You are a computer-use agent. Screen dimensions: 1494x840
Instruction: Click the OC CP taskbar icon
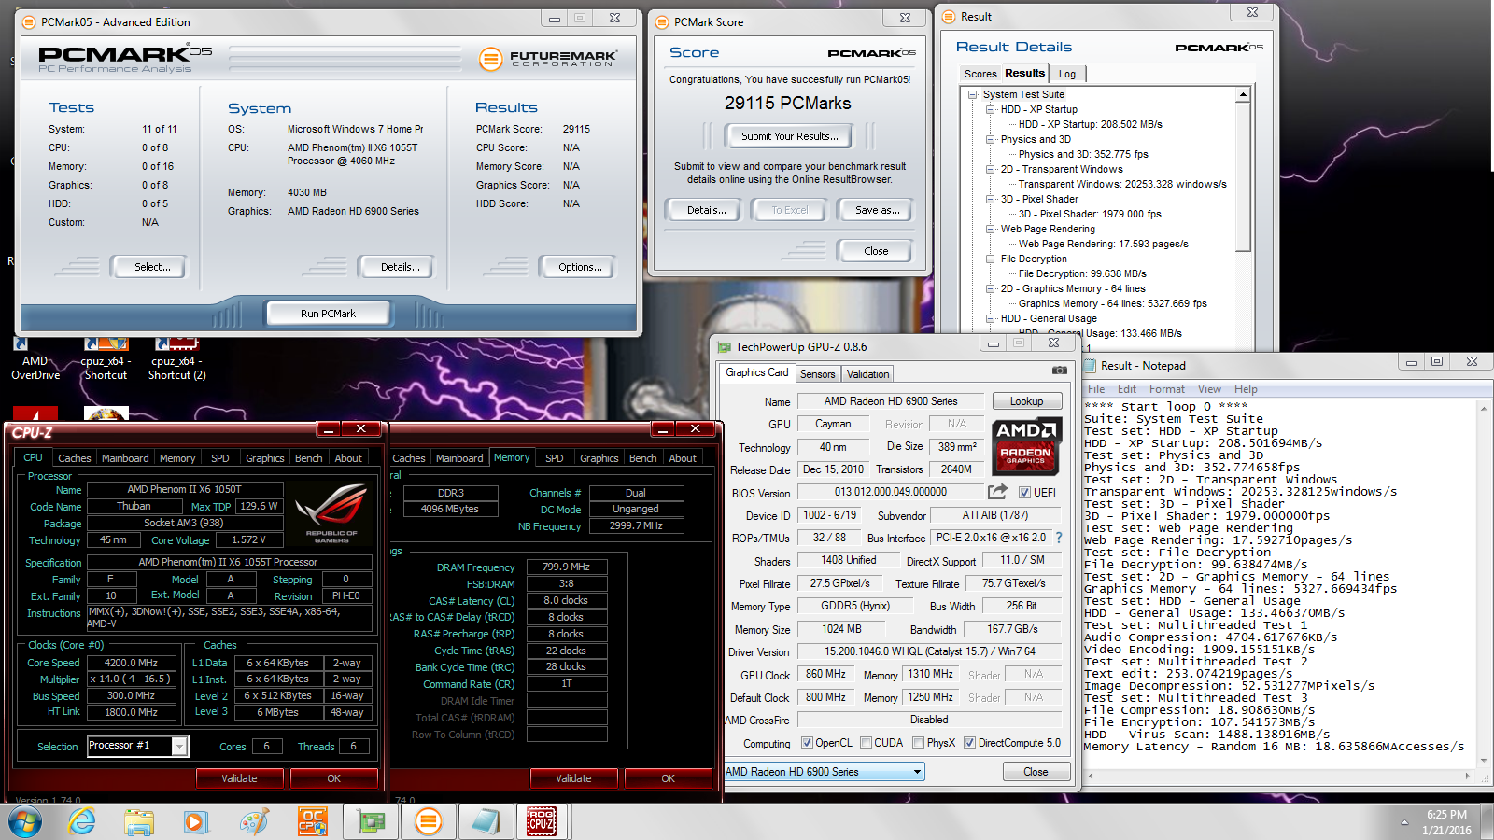coord(312,821)
